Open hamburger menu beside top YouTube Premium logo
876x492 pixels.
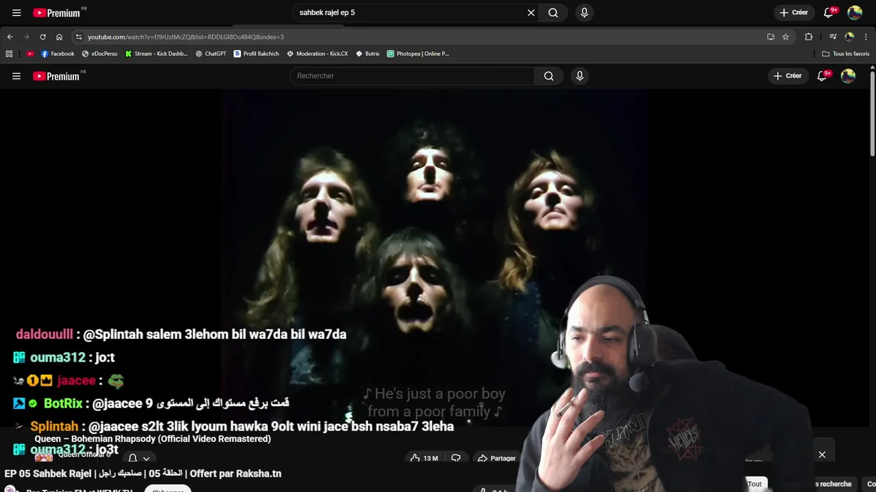pyautogui.click(x=16, y=12)
